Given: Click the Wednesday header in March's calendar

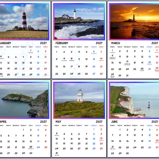Looking at the screenshot, I should [x=127, y=47].
